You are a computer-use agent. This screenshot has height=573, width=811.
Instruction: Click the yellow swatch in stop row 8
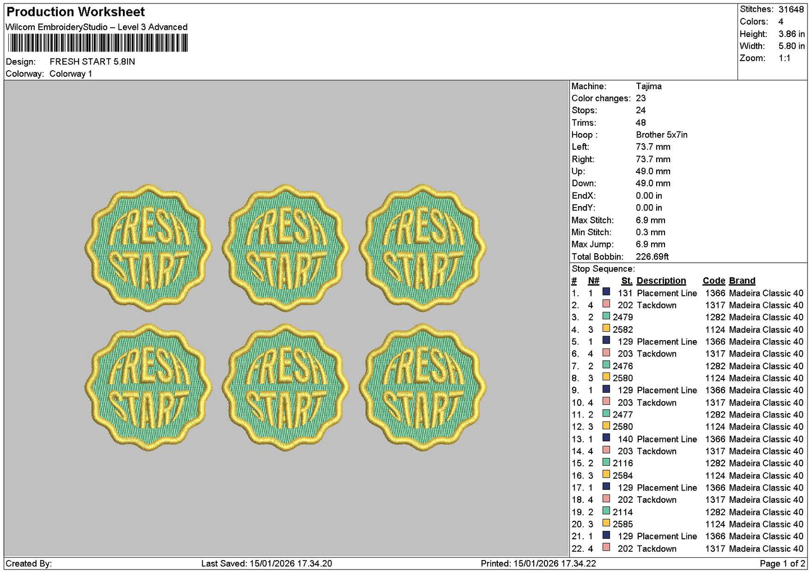[x=606, y=377]
